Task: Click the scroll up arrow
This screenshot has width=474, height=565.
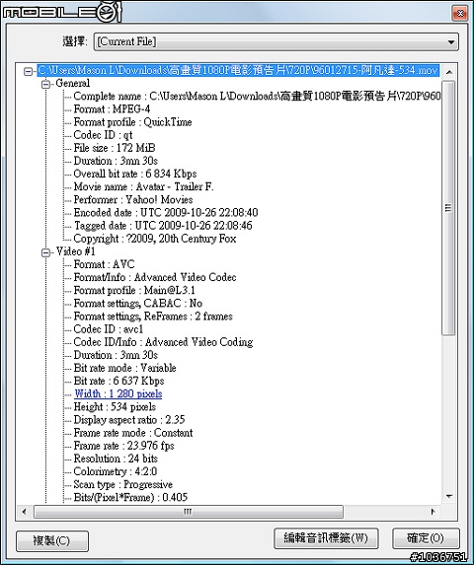Action: (x=449, y=72)
